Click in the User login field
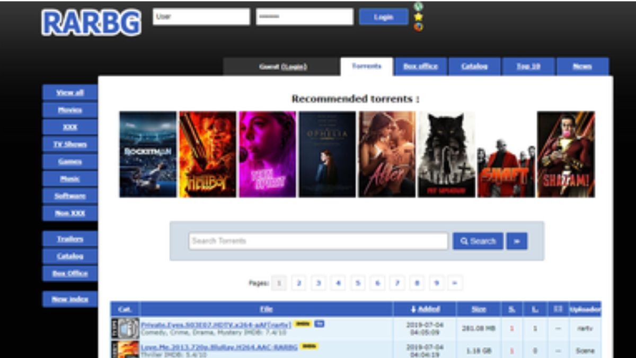Image resolution: width=636 pixels, height=358 pixels. 201,16
